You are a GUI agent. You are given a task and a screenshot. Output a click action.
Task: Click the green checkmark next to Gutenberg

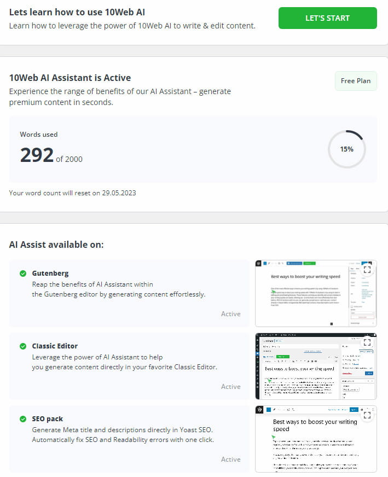coord(23,274)
